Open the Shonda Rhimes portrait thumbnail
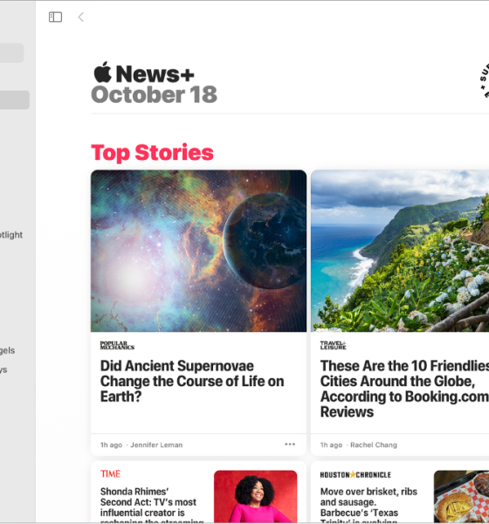Image resolution: width=489 pixels, height=524 pixels. point(255,497)
